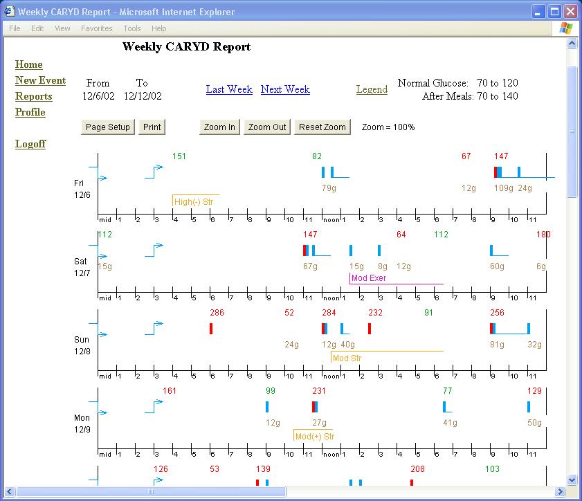Click the blue bar under Monday's 99 reading
Viewport: 582px width, 501px height.
(x=267, y=407)
